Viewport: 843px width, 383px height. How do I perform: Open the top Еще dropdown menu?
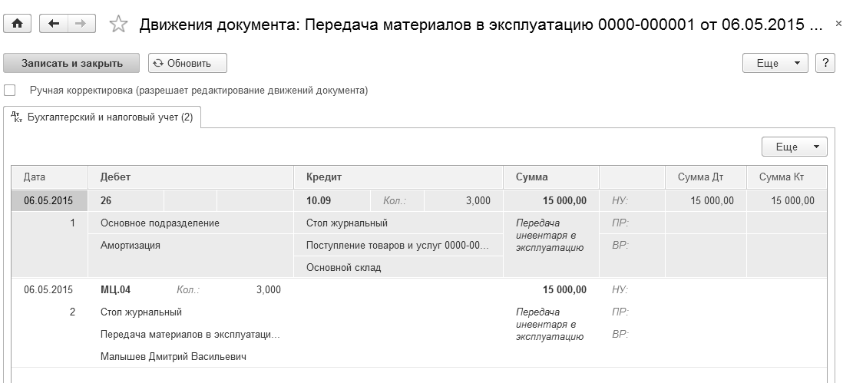click(775, 63)
